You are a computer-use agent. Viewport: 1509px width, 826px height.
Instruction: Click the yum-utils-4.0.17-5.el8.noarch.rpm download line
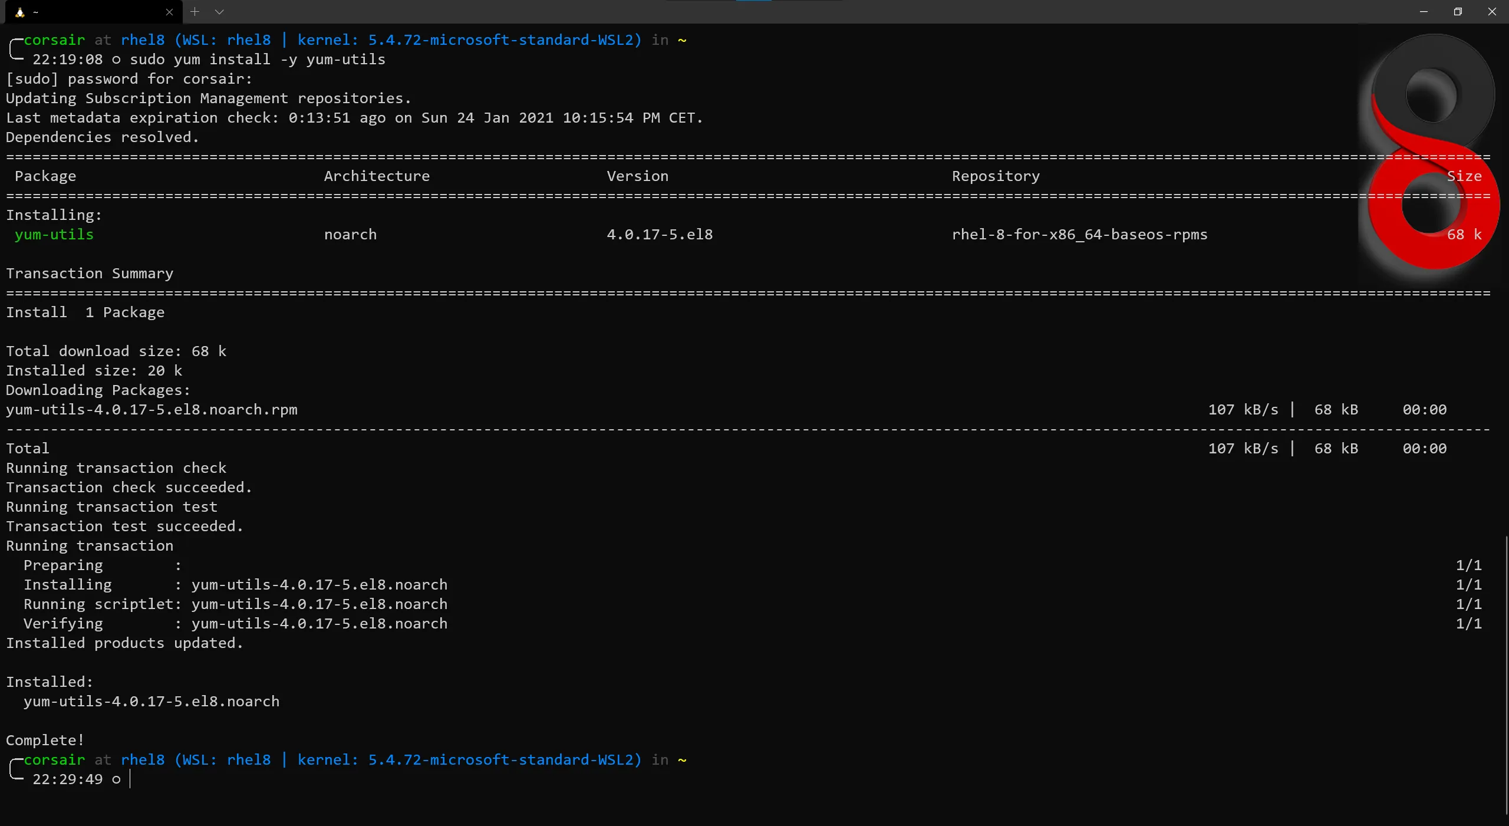coord(151,410)
